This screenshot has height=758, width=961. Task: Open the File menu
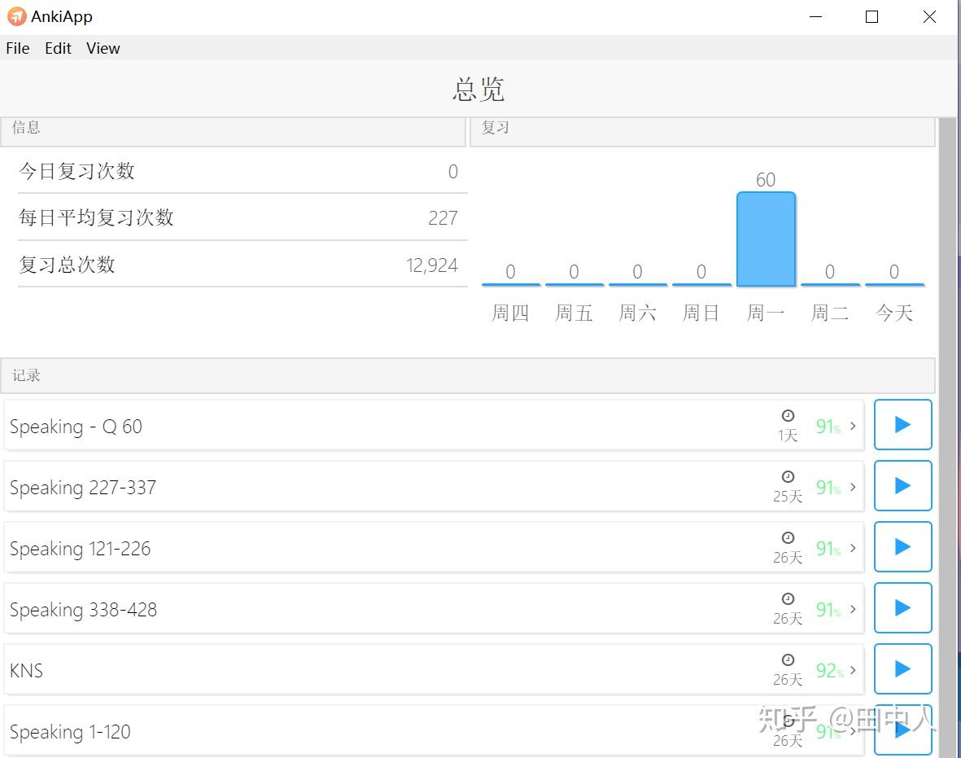click(18, 49)
